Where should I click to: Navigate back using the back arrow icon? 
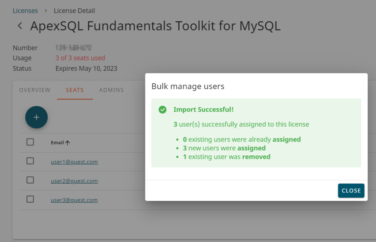[19, 26]
